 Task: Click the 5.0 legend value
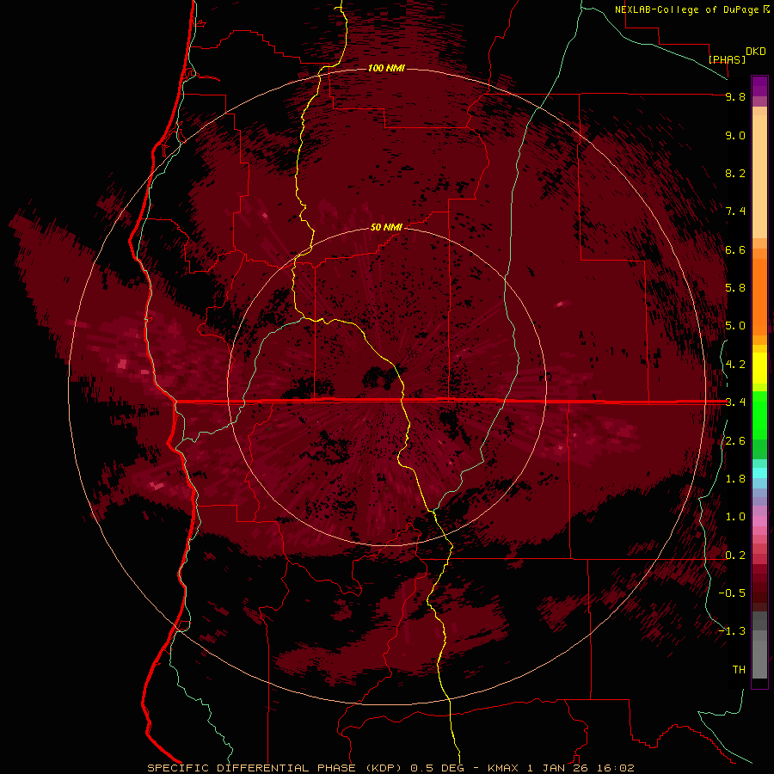pyautogui.click(x=735, y=326)
